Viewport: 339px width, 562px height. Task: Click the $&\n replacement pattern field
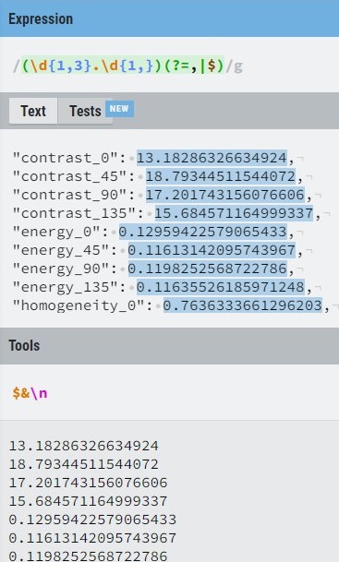(x=169, y=393)
